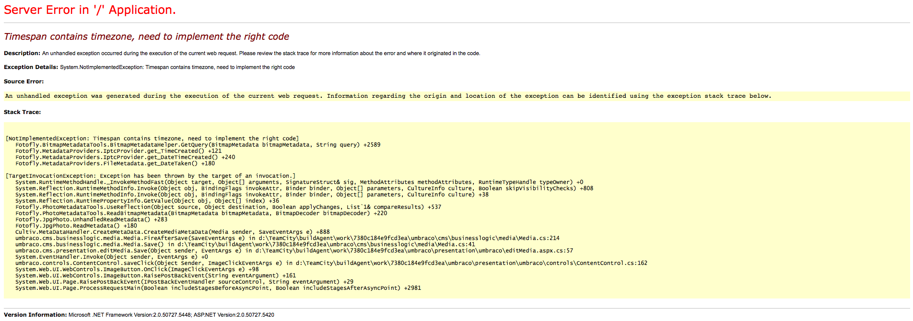Screen dimensions: 913x321
Task: Click the BitmapMetadataHelper.GetQuery stack trace line
Action: pos(198,145)
